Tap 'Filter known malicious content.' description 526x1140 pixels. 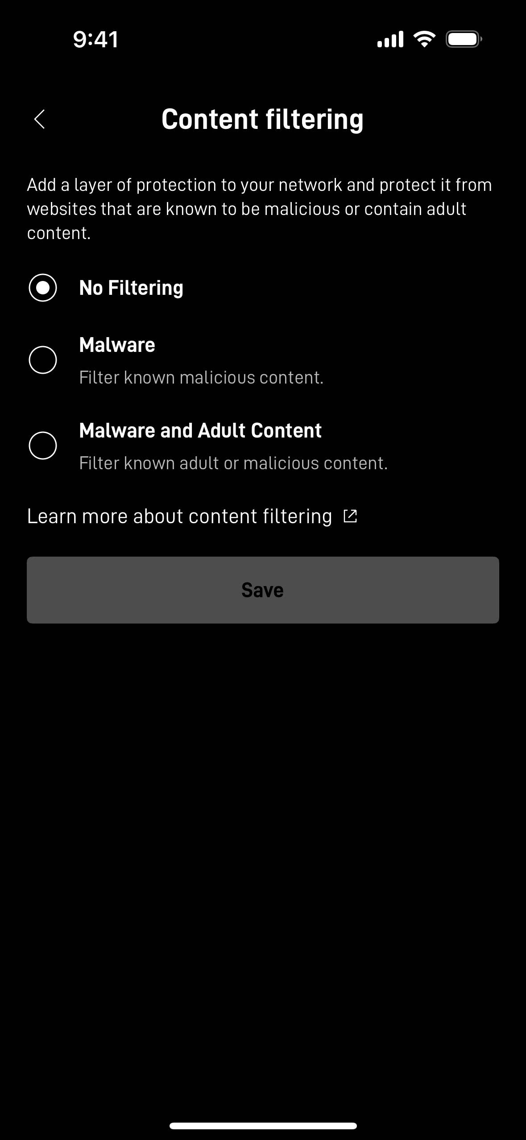201,377
